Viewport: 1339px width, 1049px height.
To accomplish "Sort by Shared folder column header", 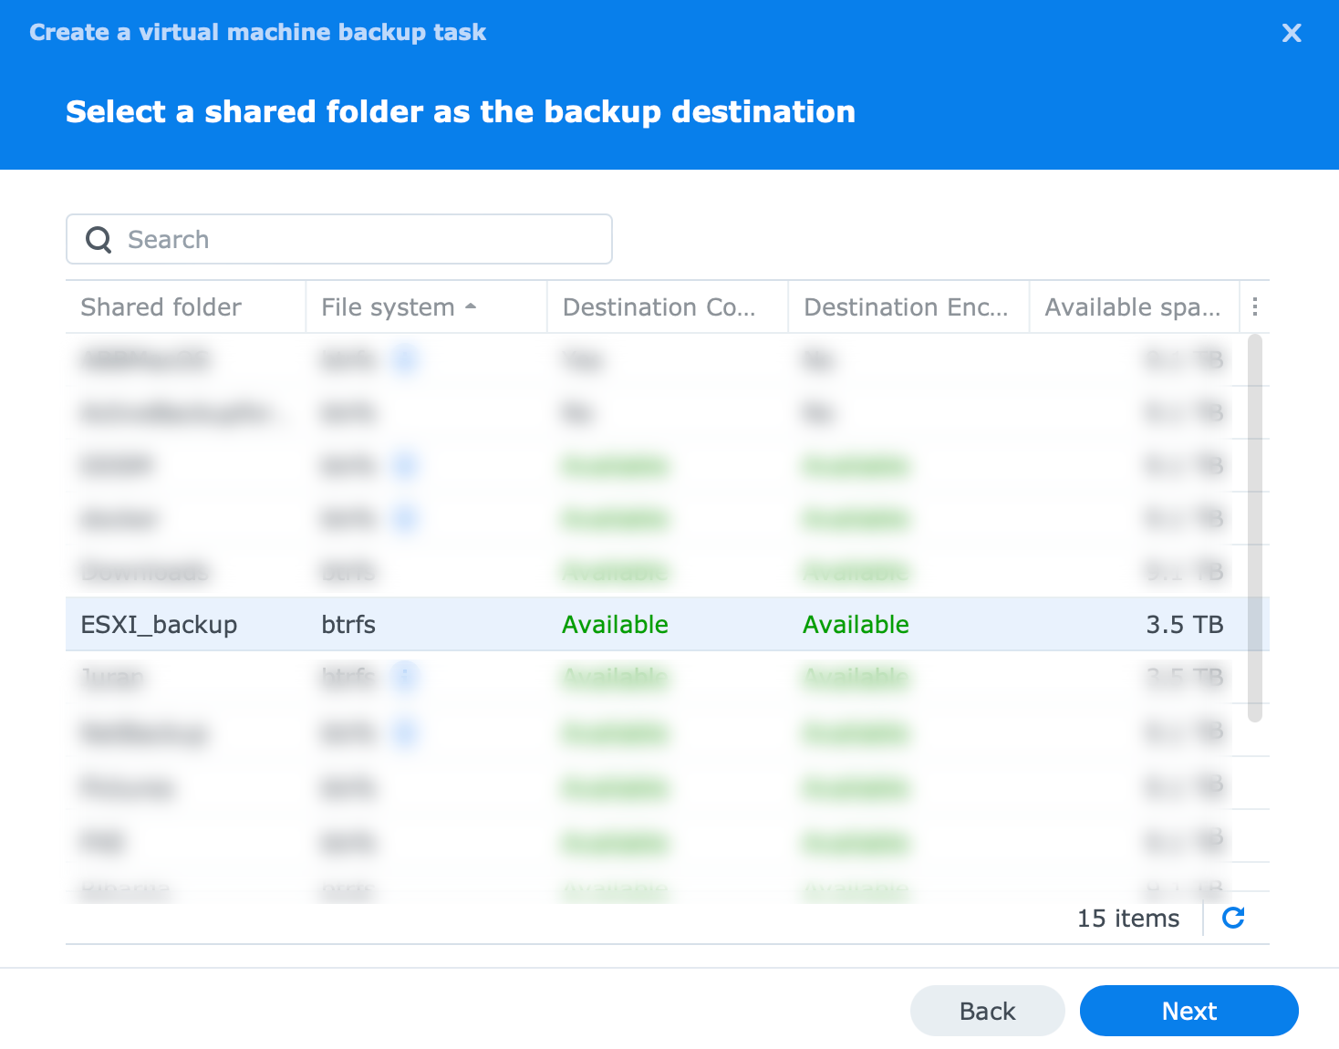I will click(x=186, y=307).
